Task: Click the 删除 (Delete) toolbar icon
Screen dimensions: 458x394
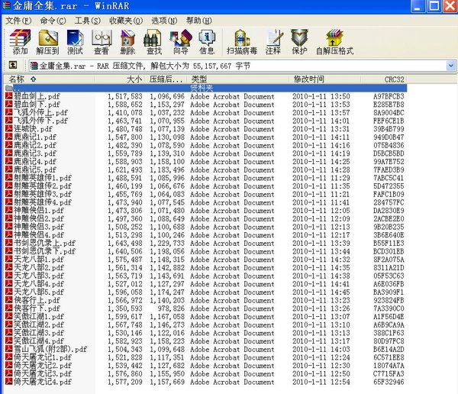Action: [127, 42]
